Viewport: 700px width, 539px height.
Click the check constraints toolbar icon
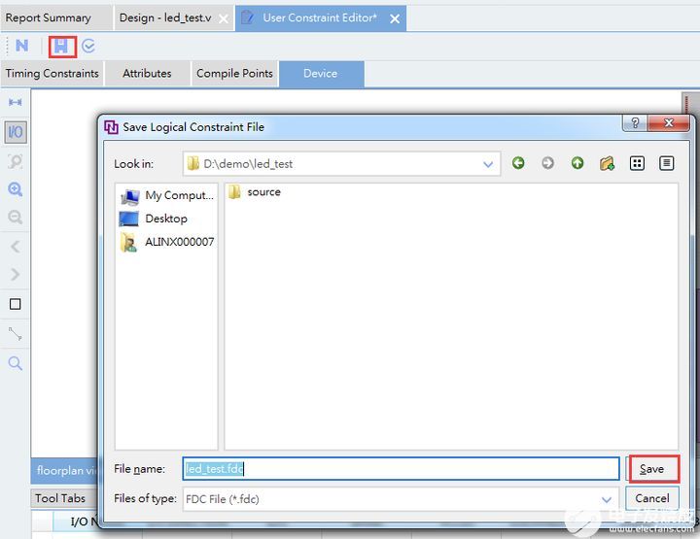click(x=88, y=46)
